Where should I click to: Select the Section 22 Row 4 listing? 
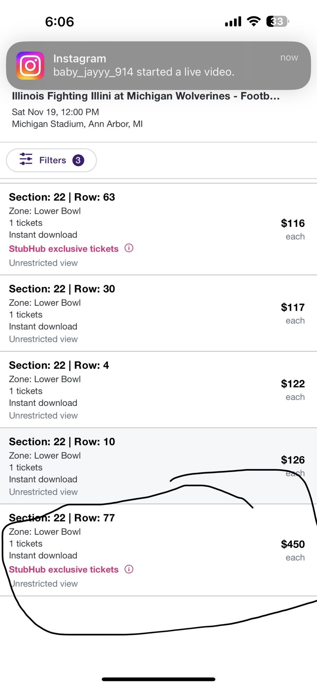158,390
